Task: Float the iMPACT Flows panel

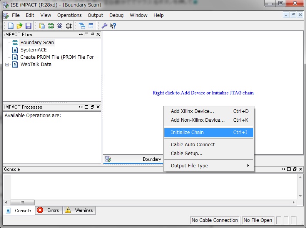Action: point(92,35)
